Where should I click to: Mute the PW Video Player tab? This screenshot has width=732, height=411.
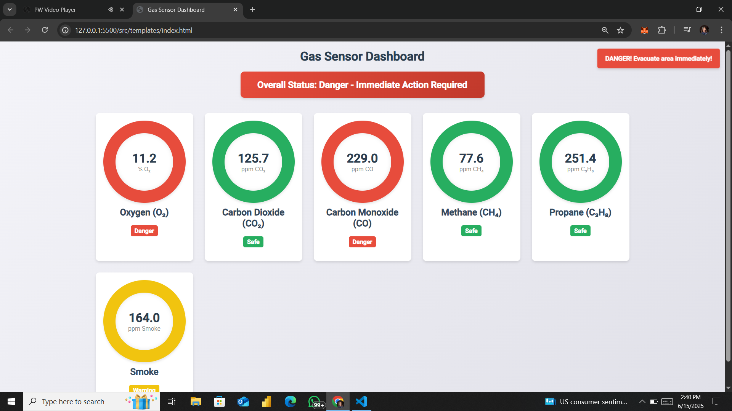point(110,10)
